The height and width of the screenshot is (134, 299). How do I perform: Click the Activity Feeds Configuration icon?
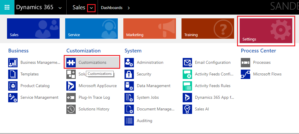click(187, 74)
